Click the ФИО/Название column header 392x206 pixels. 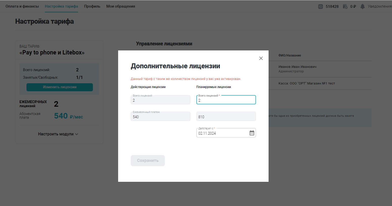pos(290,55)
